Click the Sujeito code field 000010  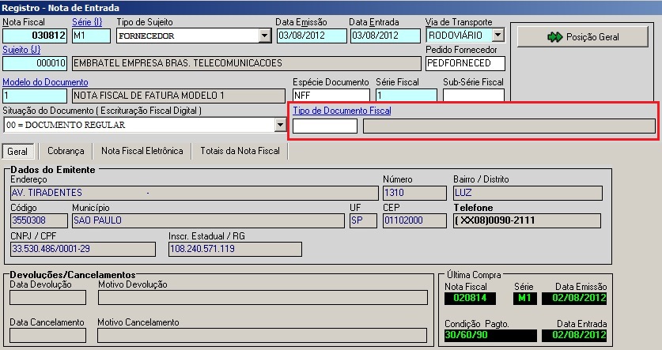(x=35, y=63)
